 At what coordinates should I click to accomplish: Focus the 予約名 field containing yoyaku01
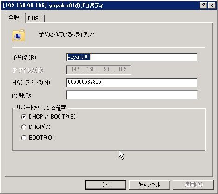pyautogui.click(x=132, y=57)
